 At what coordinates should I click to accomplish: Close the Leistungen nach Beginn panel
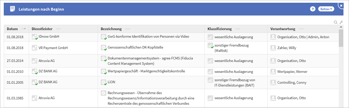tap(341, 5)
